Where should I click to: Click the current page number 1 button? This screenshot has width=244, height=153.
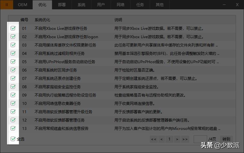point(169,139)
